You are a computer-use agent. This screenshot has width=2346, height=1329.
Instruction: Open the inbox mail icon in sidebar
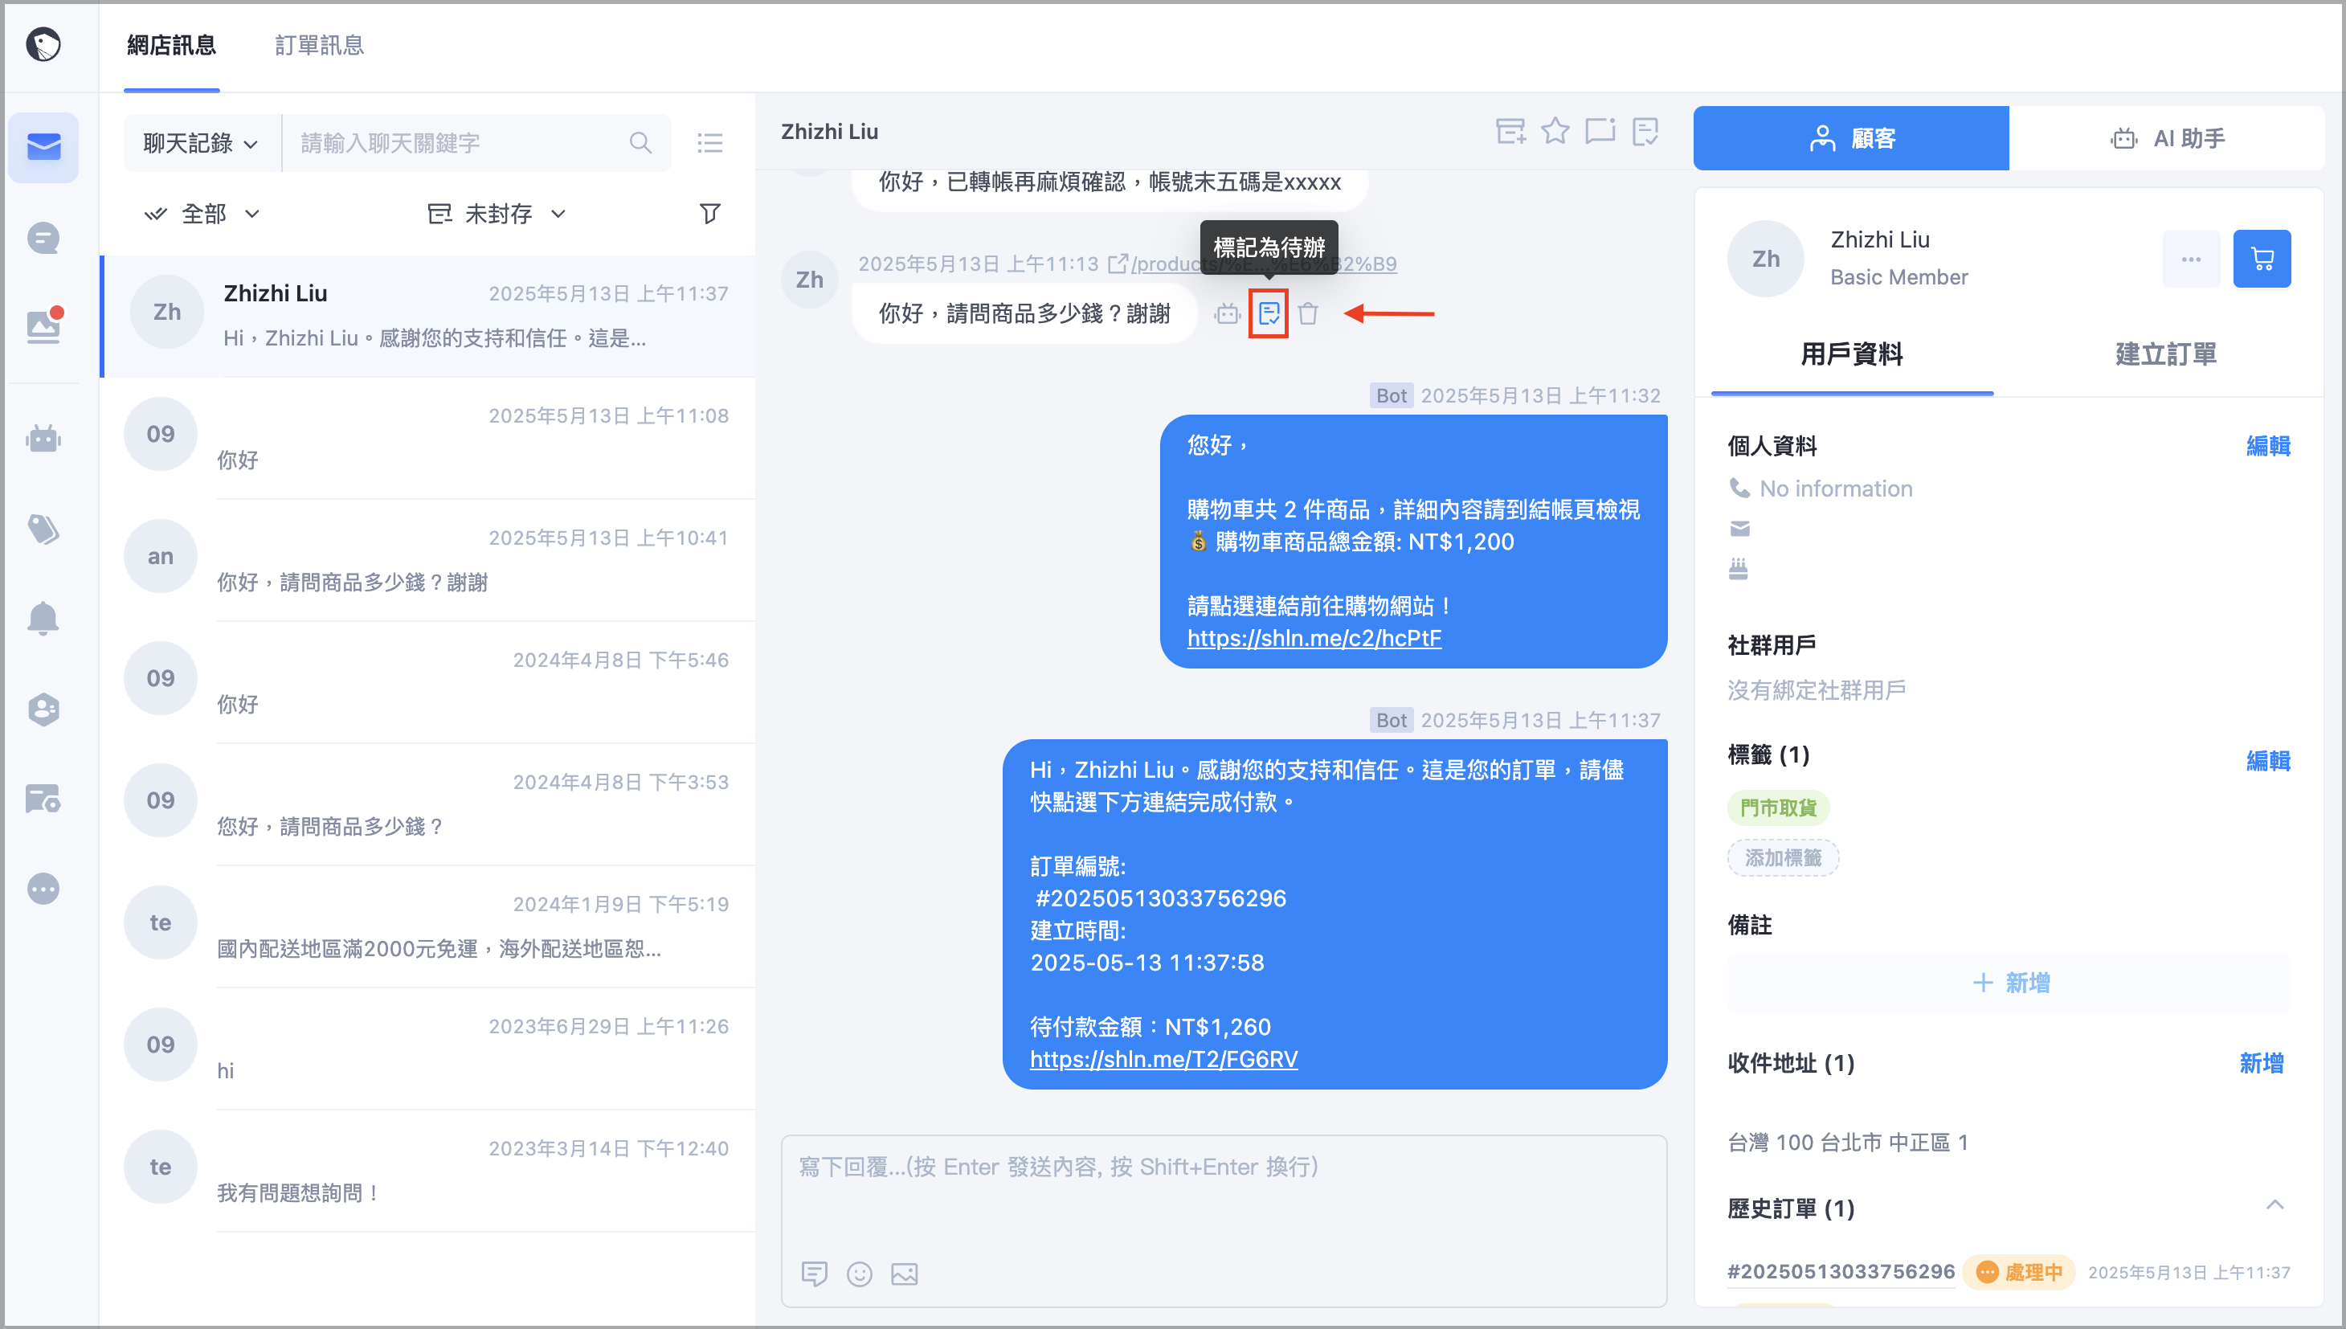(43, 147)
